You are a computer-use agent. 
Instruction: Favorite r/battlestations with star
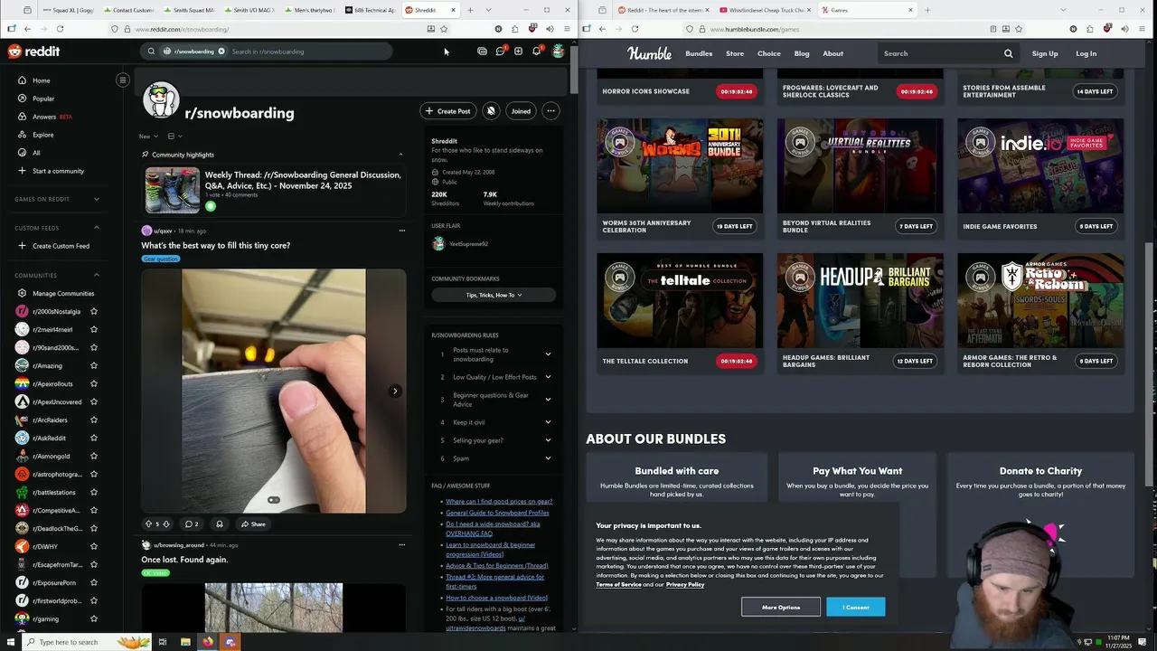pyautogui.click(x=93, y=493)
